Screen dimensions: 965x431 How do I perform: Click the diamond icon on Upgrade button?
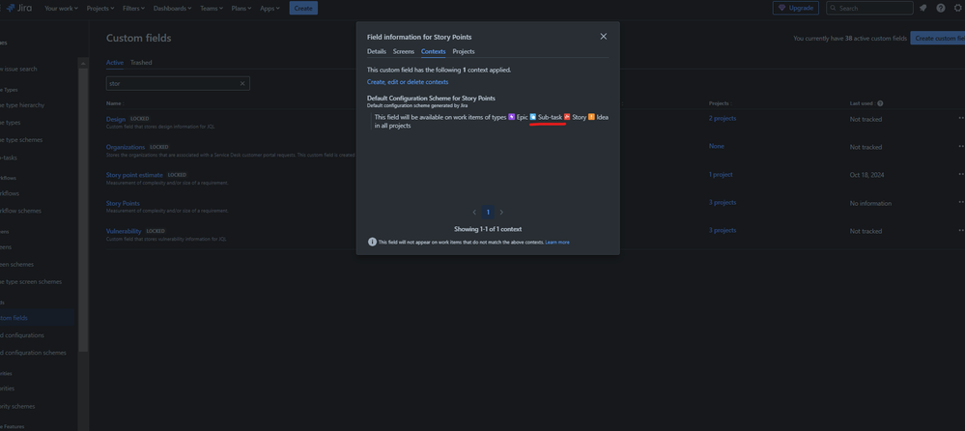(782, 8)
